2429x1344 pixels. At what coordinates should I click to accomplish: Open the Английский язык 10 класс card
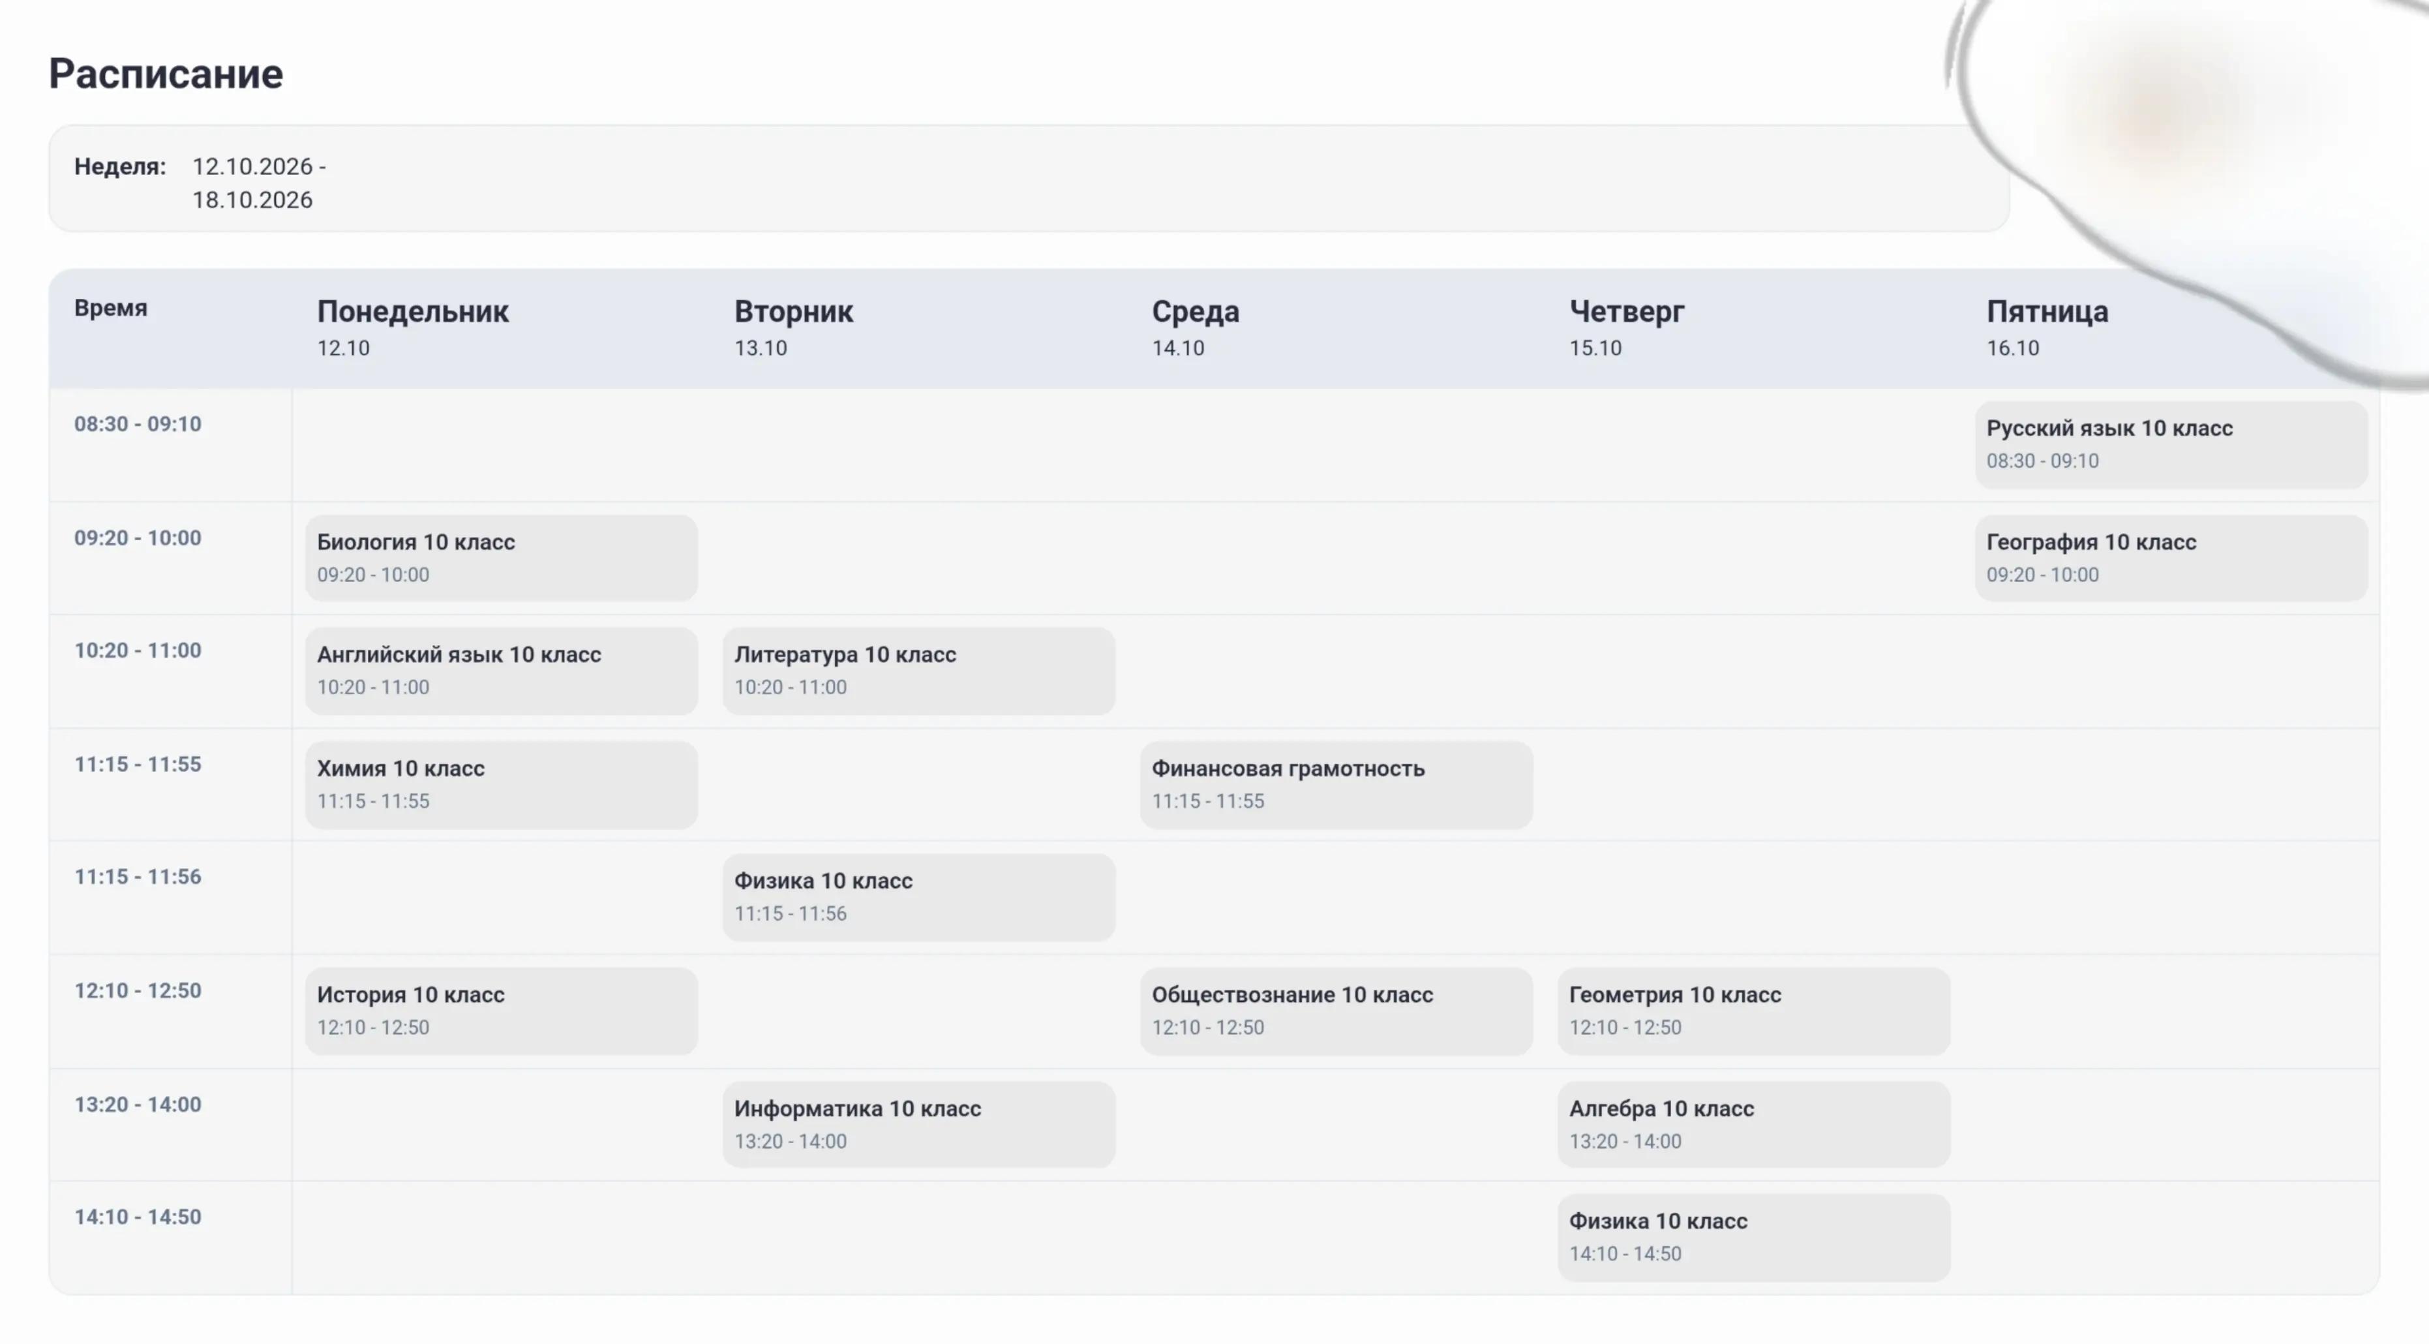pos(501,671)
